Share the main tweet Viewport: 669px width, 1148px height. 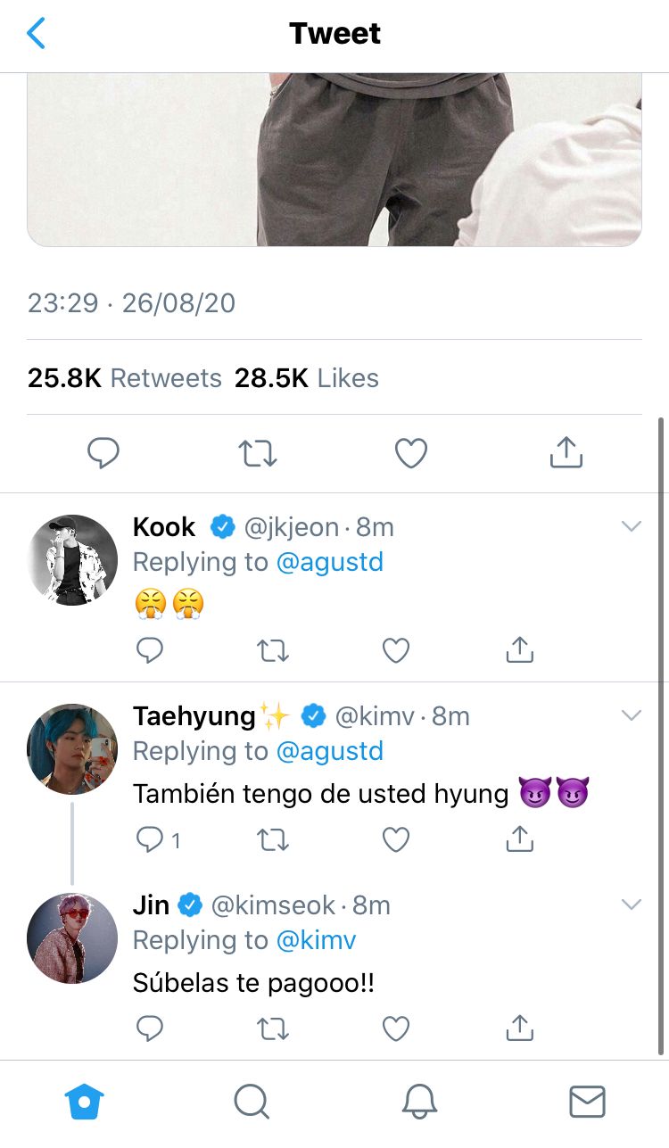point(566,452)
